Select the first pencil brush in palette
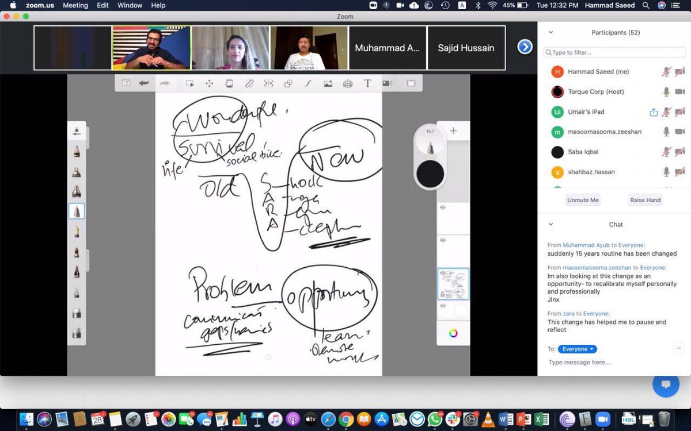Screen dimensions: 691x431 click(77, 152)
